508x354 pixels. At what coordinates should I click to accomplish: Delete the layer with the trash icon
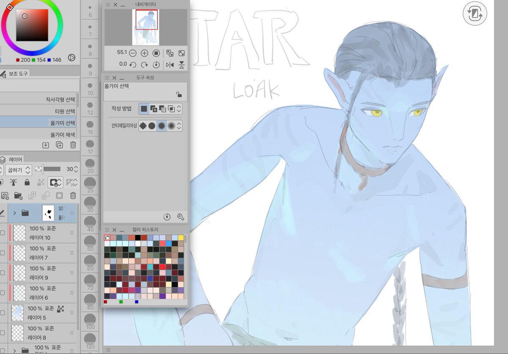click(x=73, y=196)
